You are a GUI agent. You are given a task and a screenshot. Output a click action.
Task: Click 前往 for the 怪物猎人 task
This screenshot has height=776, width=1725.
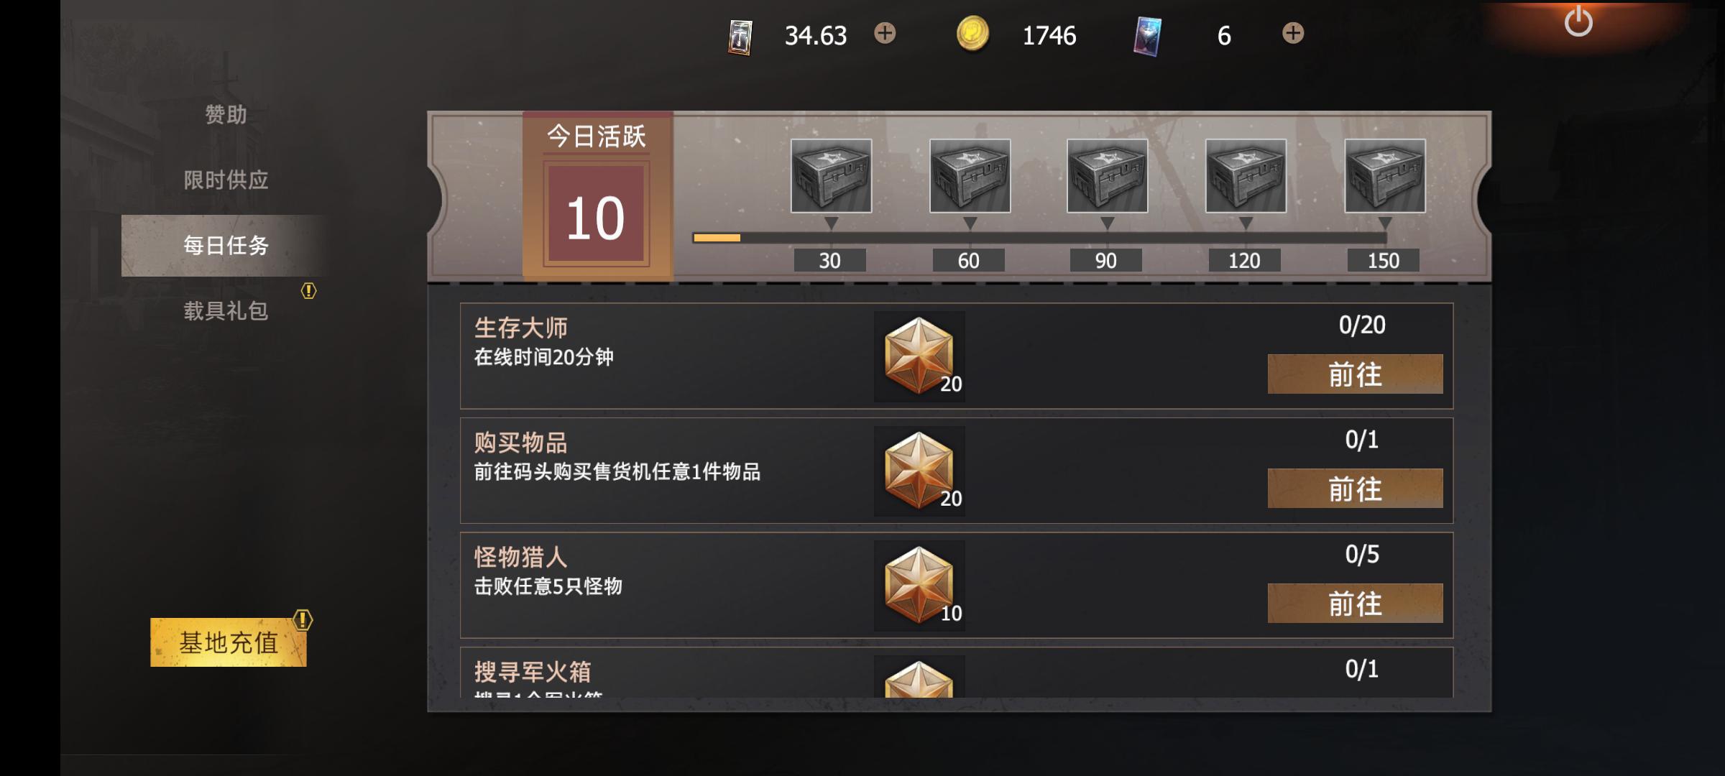(1355, 604)
